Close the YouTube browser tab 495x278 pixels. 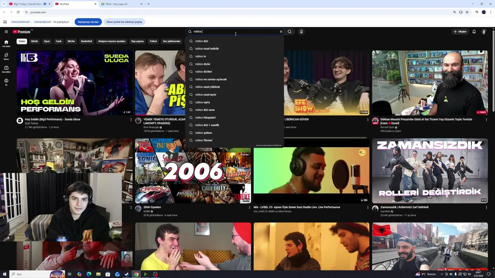tap(96, 4)
